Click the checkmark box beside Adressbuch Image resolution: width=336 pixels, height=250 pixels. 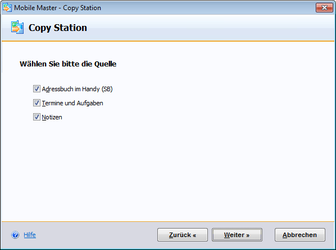37,89
